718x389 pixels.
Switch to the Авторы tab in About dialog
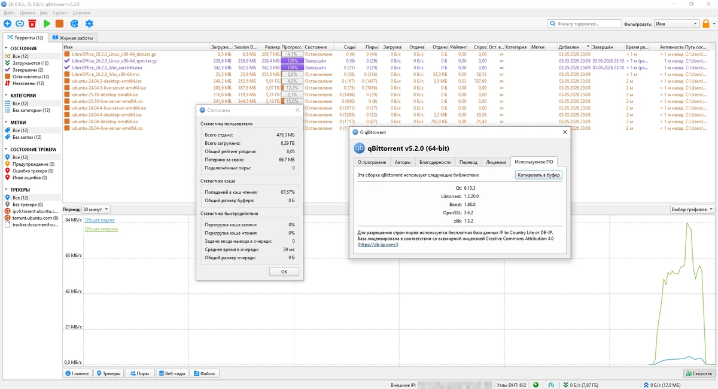[x=403, y=162]
